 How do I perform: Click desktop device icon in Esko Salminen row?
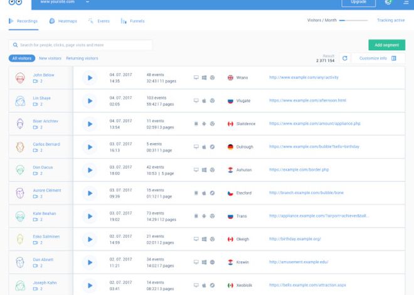point(196,239)
